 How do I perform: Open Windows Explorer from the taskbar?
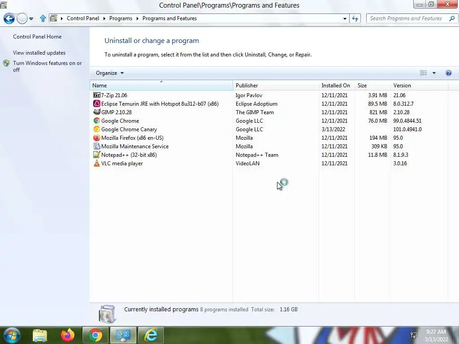(40, 335)
